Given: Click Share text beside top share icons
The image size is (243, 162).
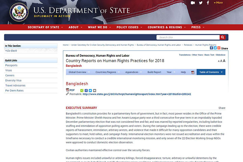Looking at the screenshot, I should [x=224, y=49].
